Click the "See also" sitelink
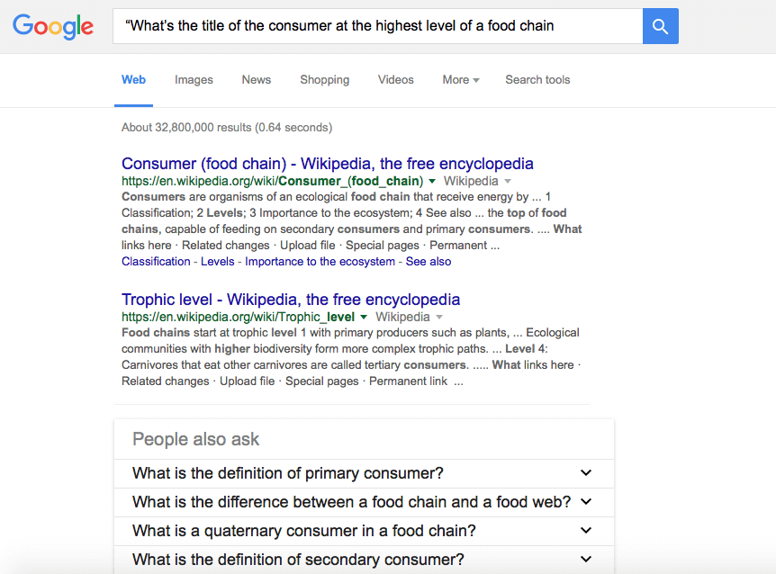This screenshot has width=776, height=574. [x=429, y=262]
